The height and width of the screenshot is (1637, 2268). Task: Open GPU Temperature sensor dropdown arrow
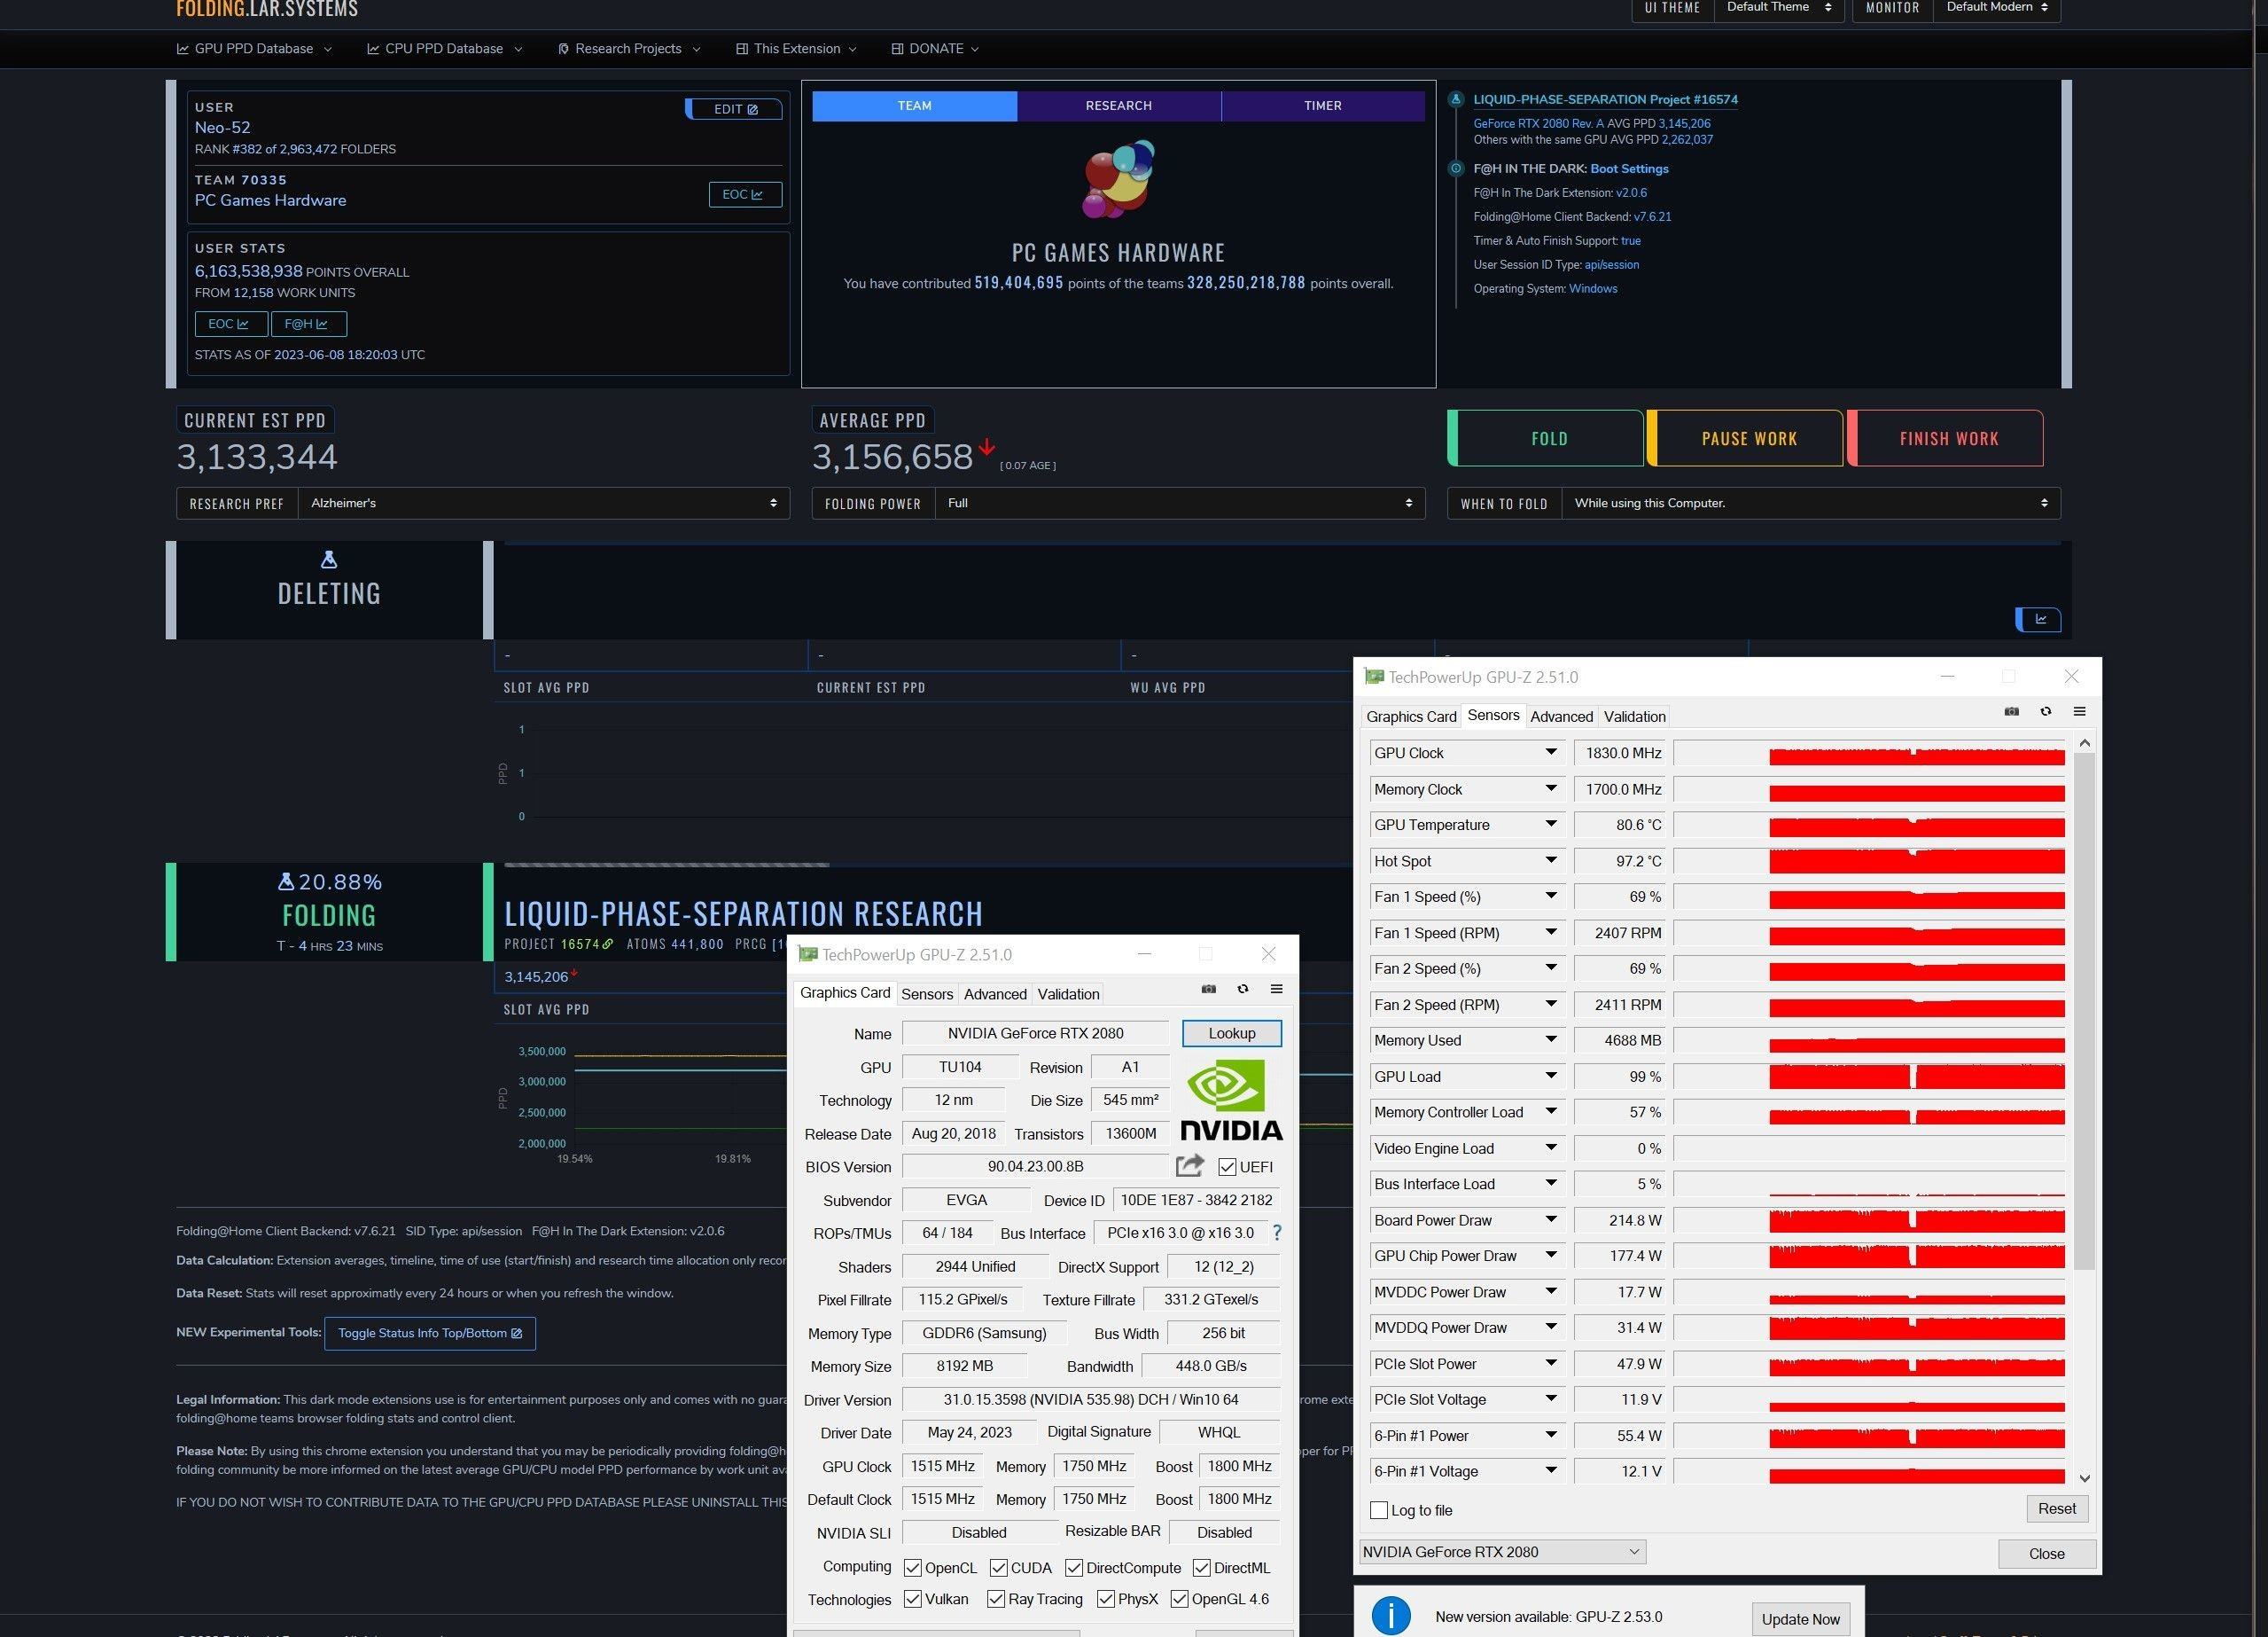click(1550, 825)
